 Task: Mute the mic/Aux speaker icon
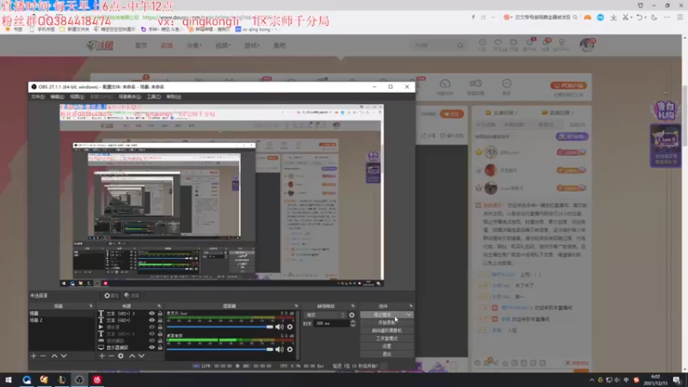(x=279, y=327)
